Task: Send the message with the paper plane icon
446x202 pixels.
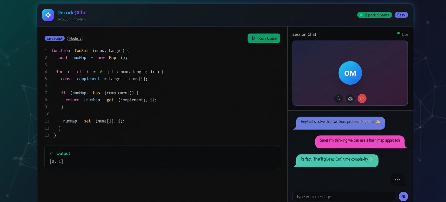Action: pyautogui.click(x=403, y=197)
